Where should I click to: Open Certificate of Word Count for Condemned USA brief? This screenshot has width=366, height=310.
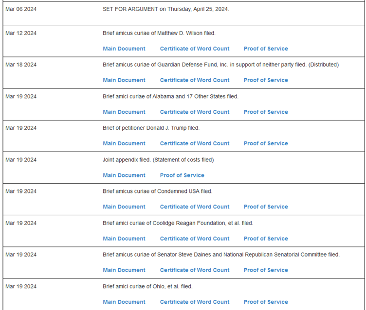[x=195, y=207]
